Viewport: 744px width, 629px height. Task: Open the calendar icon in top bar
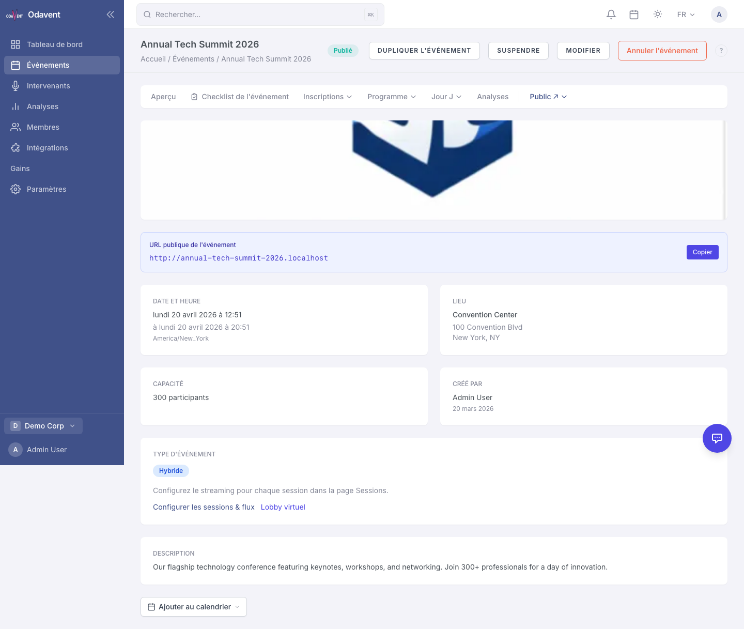tap(634, 14)
